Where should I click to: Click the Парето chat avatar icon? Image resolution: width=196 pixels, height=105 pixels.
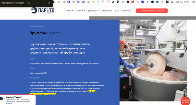tap(2, 99)
